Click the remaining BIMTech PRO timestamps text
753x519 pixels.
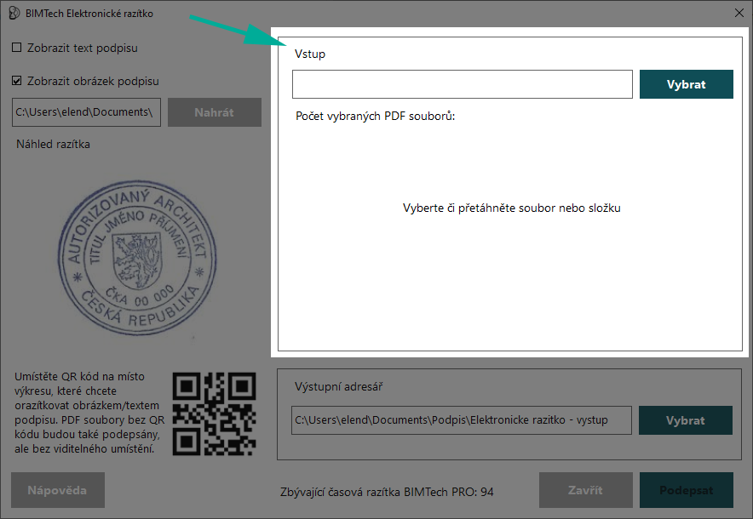387,492
